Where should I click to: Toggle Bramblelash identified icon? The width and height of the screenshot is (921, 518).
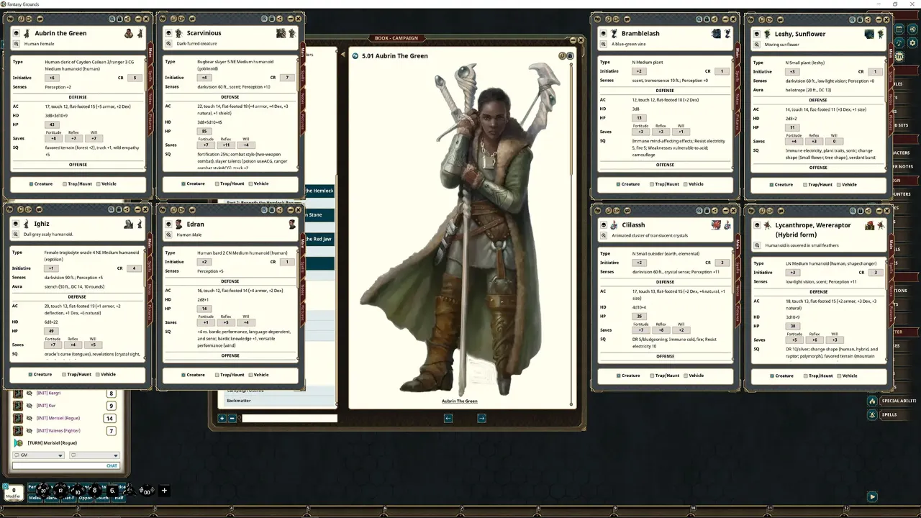[604, 34]
